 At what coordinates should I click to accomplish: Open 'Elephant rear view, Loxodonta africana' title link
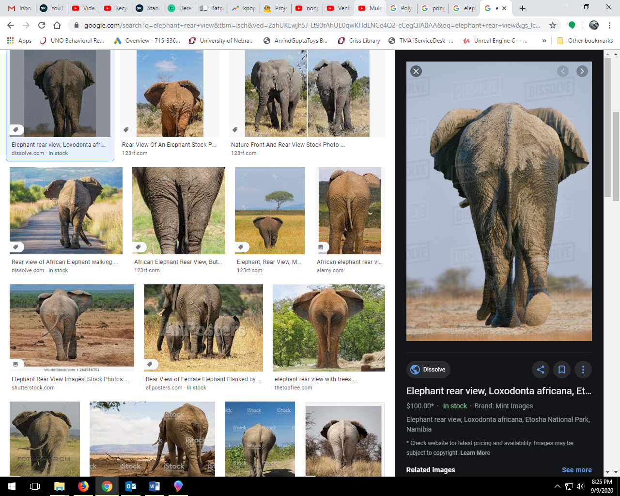[499, 391]
